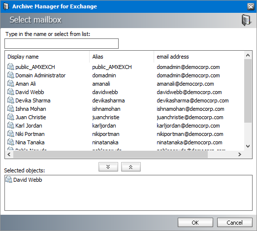
Task: Click David Webb icon in Selected objects
Action: [x=9, y=179]
